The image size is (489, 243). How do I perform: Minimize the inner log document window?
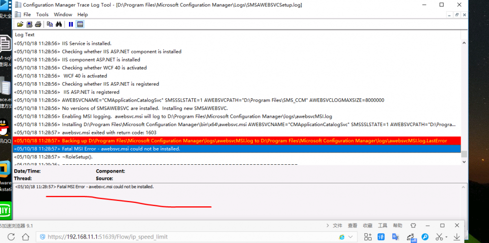point(449,15)
